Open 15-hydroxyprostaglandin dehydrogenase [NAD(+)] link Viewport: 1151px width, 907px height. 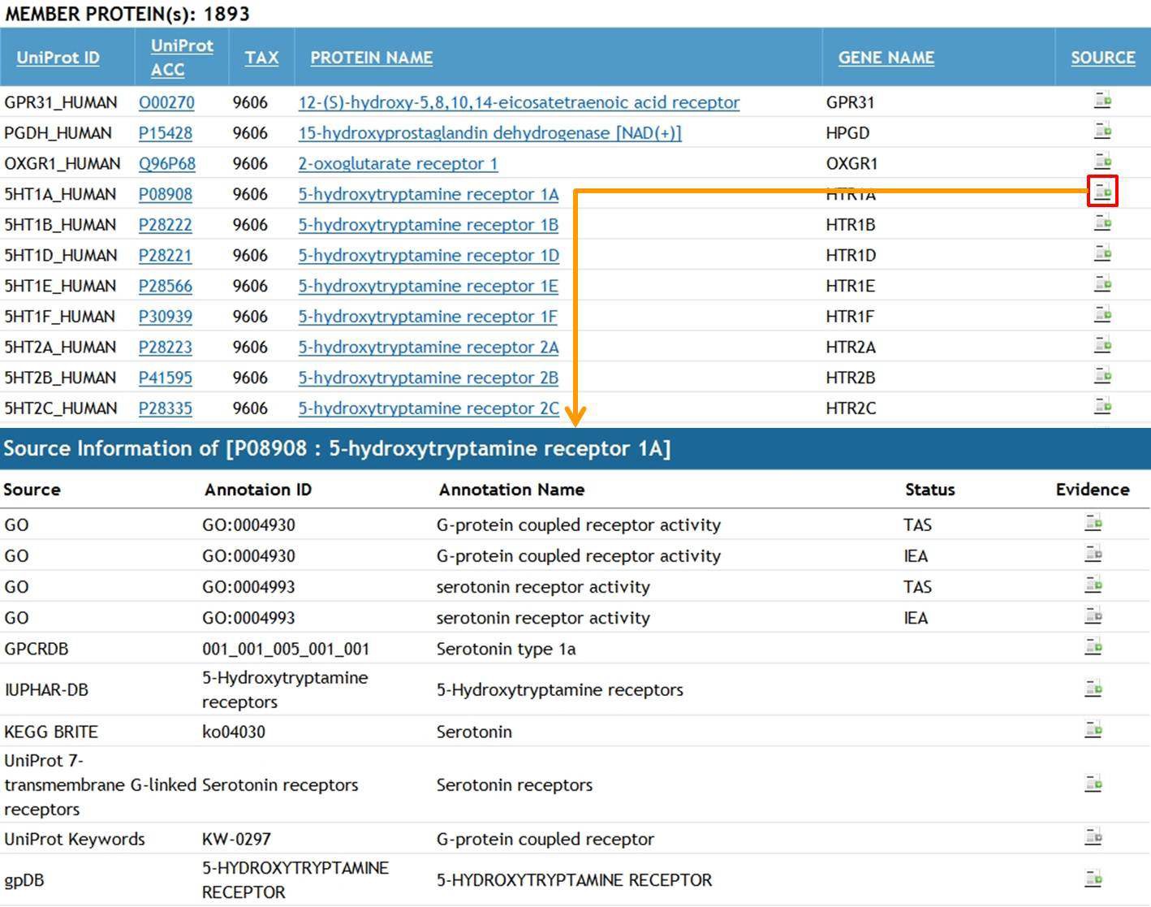click(489, 133)
